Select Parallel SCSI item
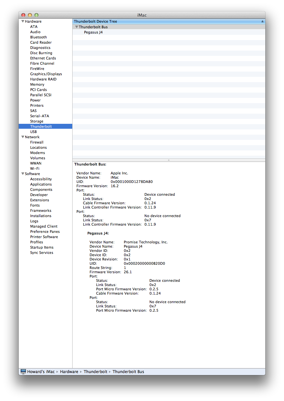 [x=41, y=95]
